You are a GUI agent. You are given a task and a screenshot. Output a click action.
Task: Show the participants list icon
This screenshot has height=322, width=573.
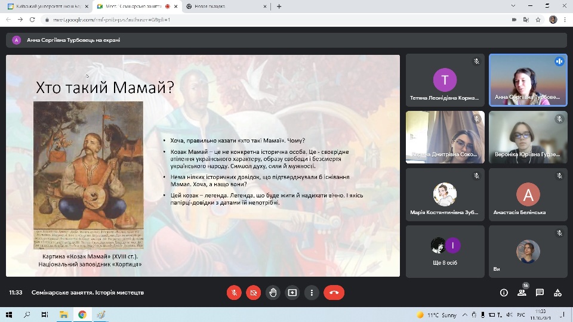click(522, 292)
